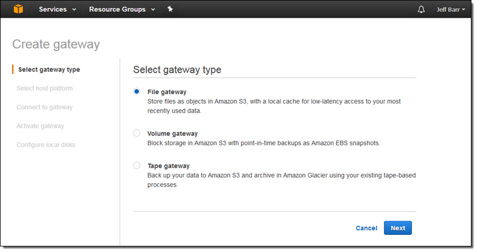Show notifications via the bell icon

(x=421, y=9)
